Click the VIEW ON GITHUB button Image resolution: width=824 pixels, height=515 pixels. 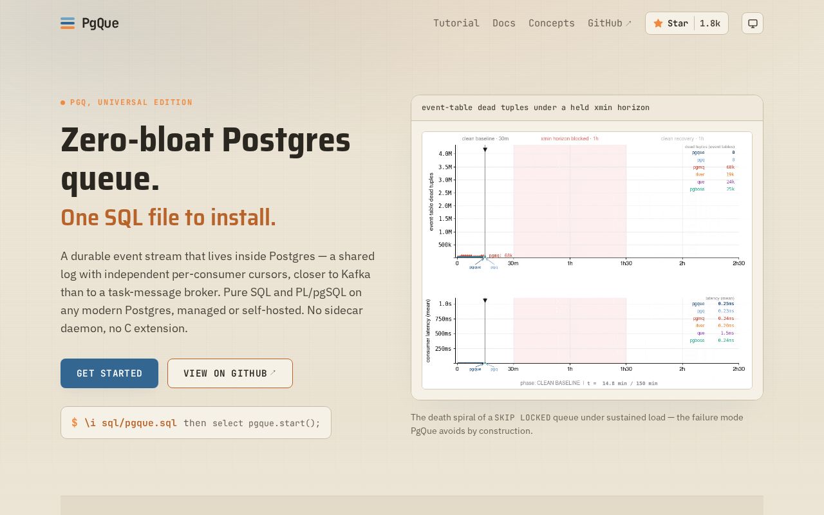pos(230,373)
